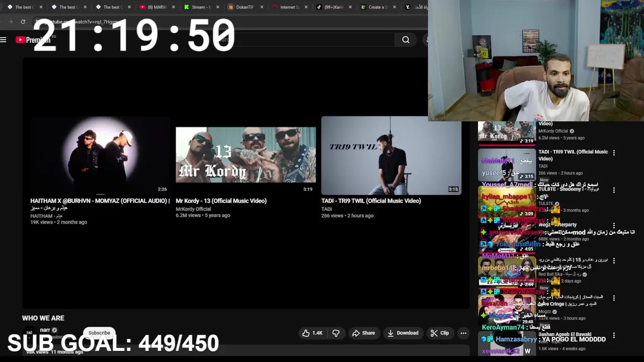This screenshot has width=644, height=362.
Task: Like the video showing 1.4K likes
Action: tap(312, 333)
